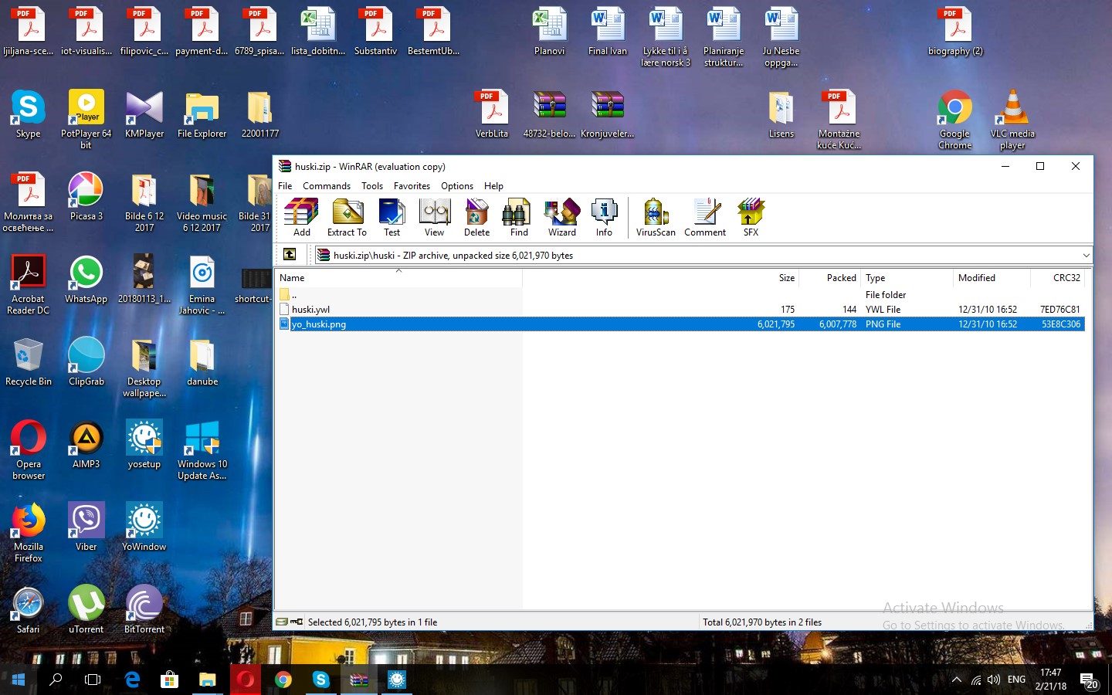Create an SFX self-extracting archive

(751, 217)
